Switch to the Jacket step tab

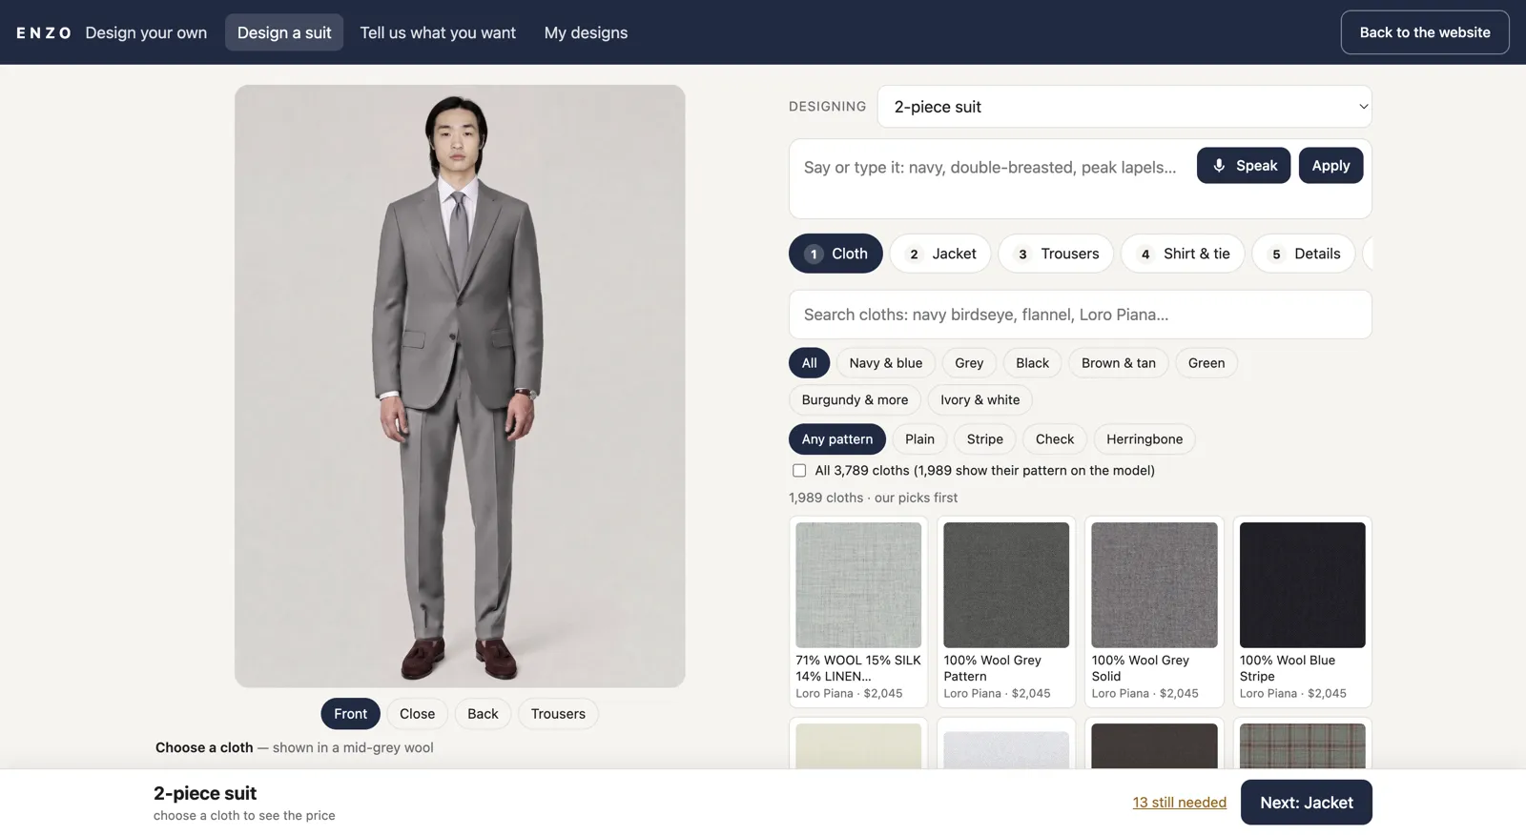(940, 254)
